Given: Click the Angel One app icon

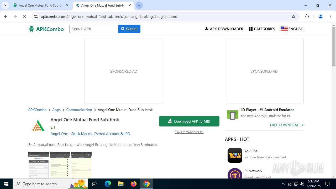Looking at the screenshot, I should (38, 125).
